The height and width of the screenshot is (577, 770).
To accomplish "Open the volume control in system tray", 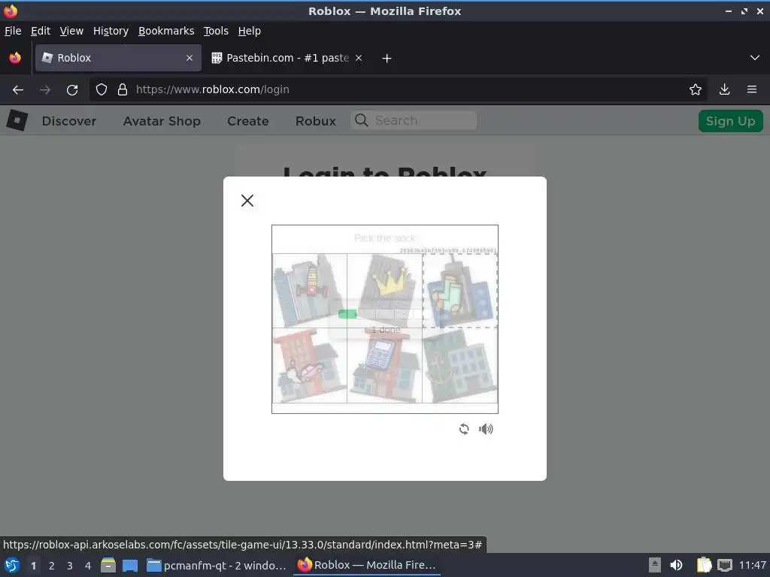I will (676, 565).
